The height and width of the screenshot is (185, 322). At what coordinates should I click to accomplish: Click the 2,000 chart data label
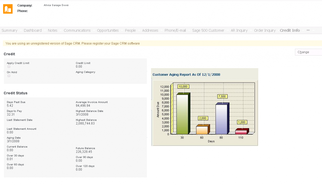click(203, 118)
